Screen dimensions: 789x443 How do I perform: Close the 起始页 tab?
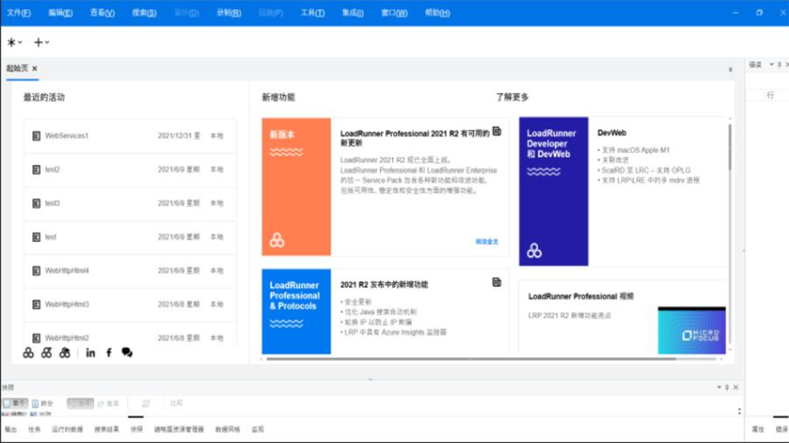point(35,69)
